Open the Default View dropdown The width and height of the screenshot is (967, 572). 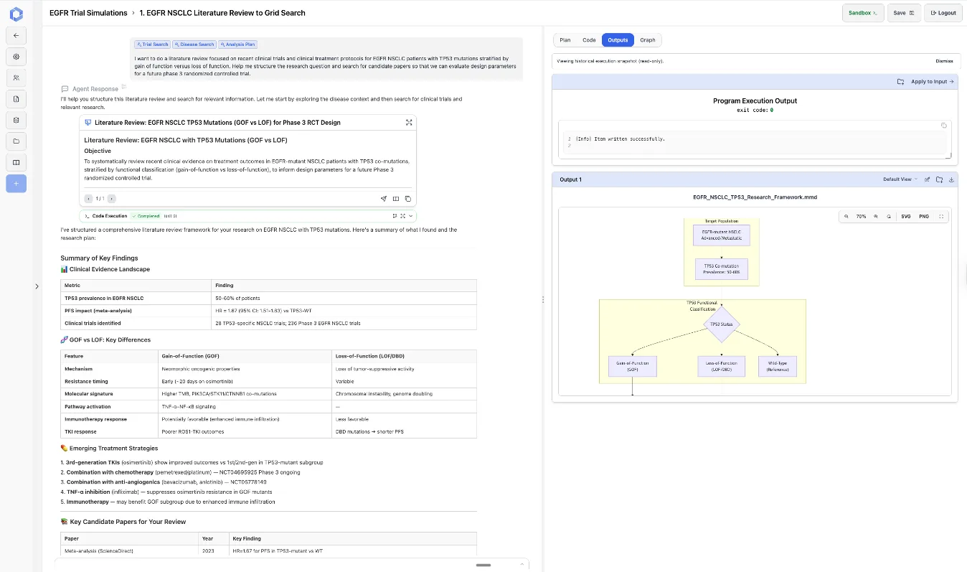tap(900, 179)
